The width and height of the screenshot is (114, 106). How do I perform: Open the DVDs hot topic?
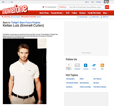[82, 79]
